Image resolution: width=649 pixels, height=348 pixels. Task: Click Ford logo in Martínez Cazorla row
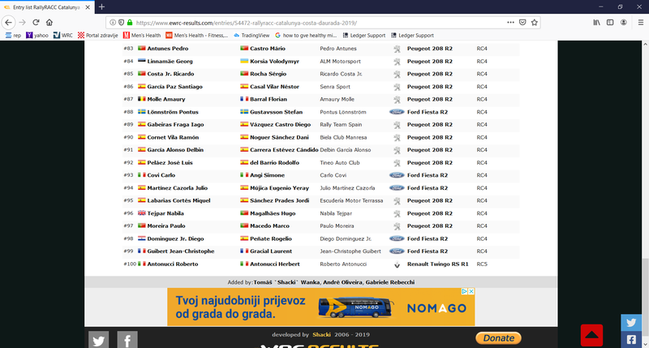coord(397,188)
